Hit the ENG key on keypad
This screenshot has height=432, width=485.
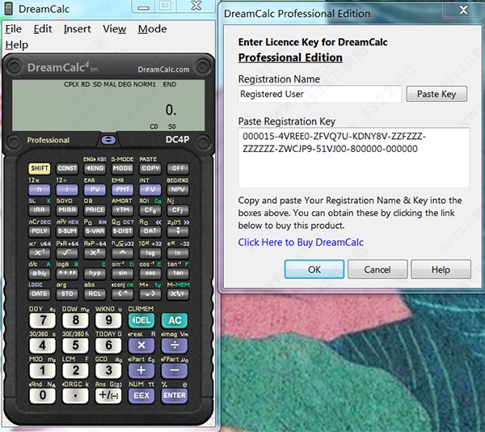[x=95, y=168]
